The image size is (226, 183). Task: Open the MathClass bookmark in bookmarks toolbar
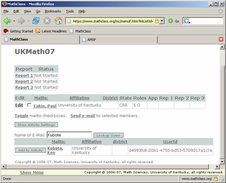click(80, 31)
